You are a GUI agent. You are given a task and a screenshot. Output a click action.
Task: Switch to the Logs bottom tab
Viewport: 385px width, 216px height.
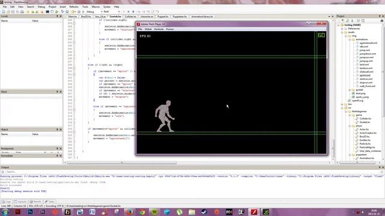coord(7,202)
